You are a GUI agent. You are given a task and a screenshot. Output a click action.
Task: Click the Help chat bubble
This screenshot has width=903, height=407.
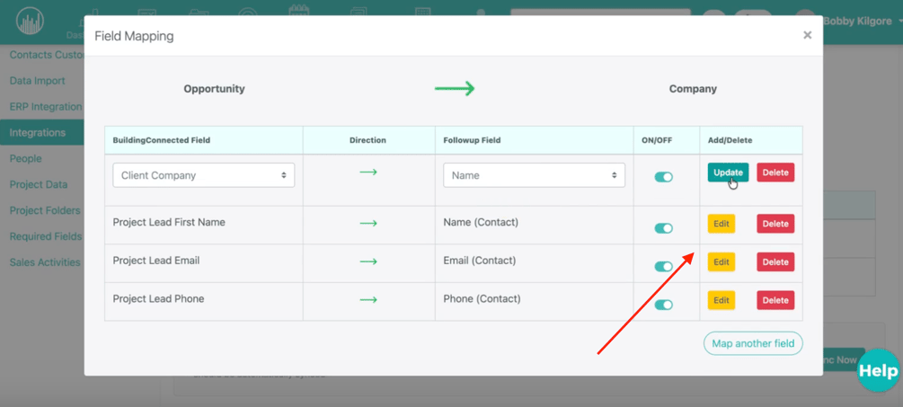pyautogui.click(x=878, y=371)
